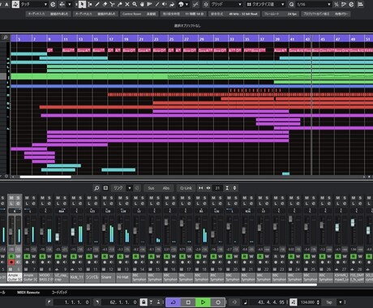Switch to the MIDI Remote tab

coord(28,293)
